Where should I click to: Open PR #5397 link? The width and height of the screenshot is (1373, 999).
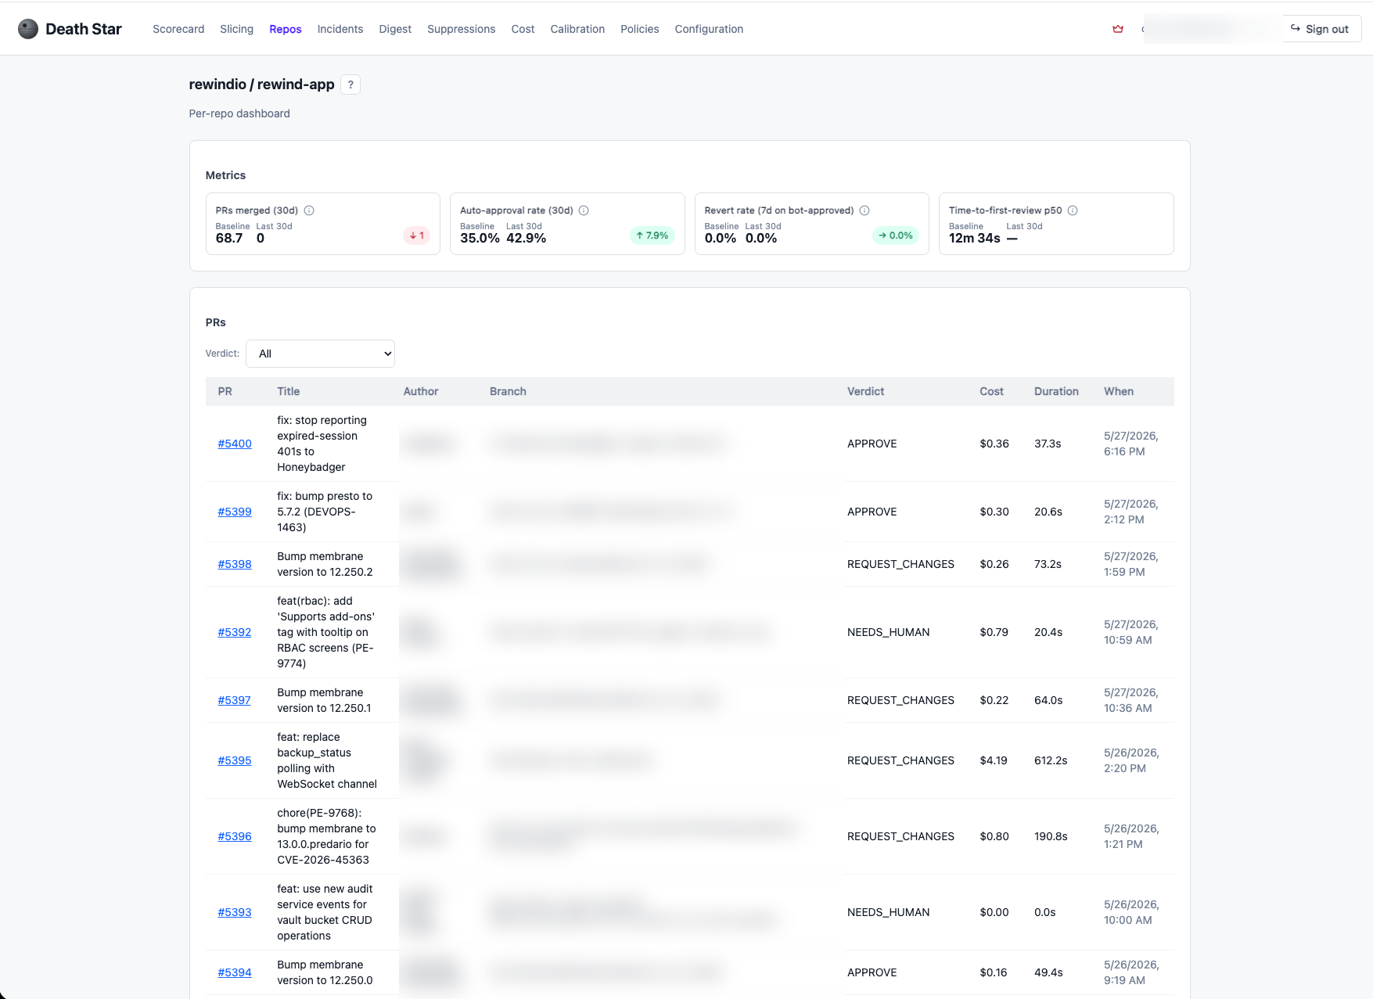tap(235, 700)
